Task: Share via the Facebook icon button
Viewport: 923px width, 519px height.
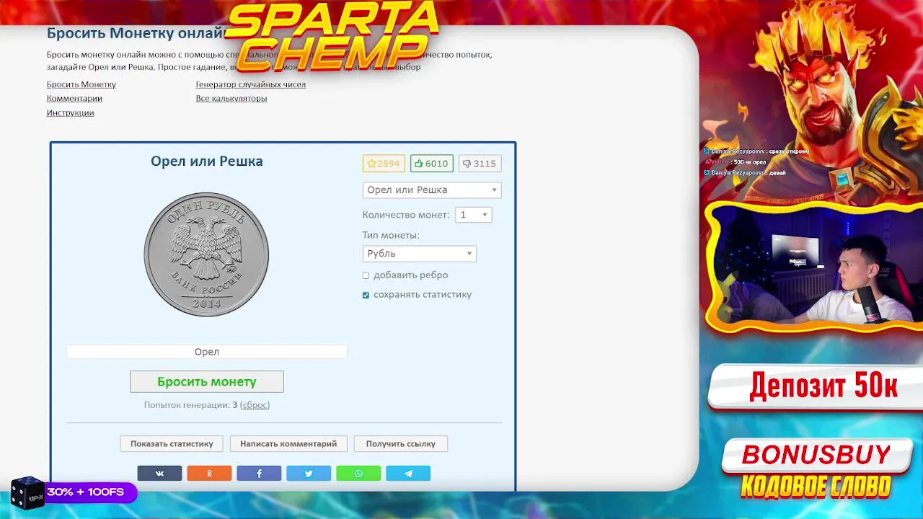Action: pos(259,474)
